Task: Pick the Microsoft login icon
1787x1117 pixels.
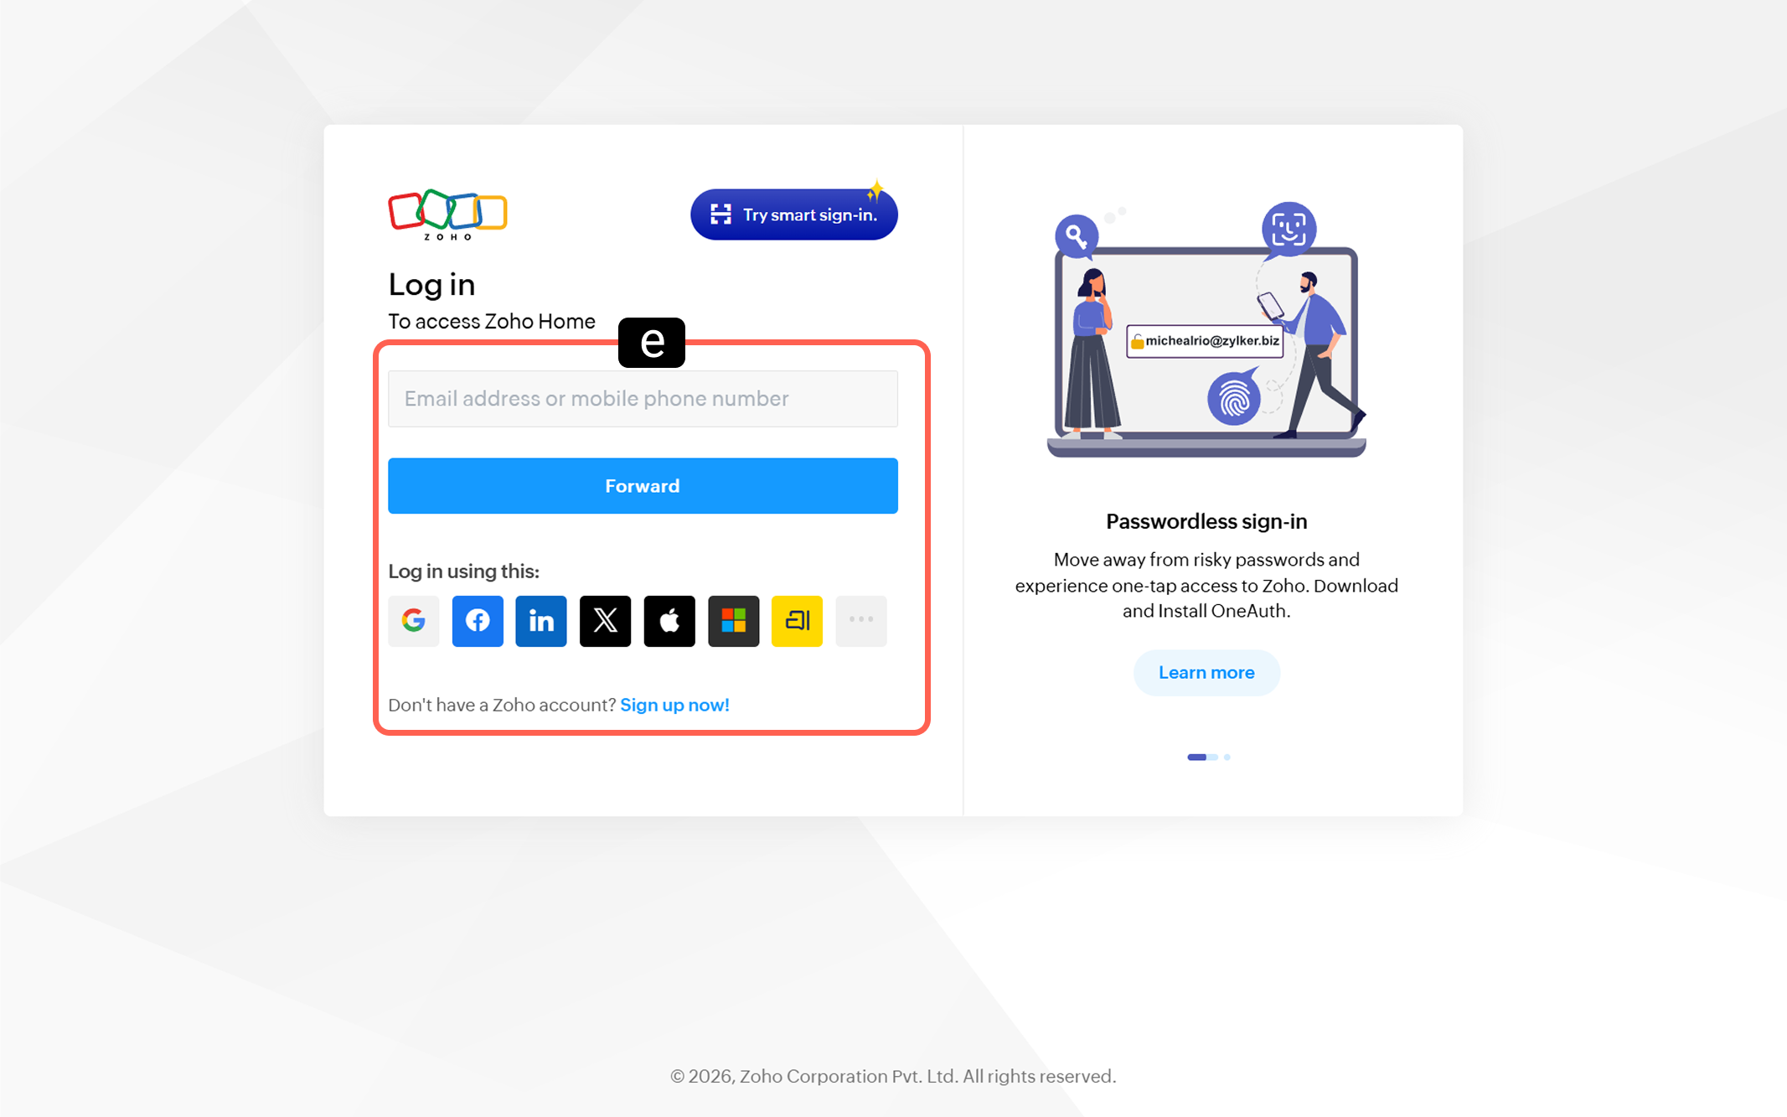Action: [x=733, y=621]
